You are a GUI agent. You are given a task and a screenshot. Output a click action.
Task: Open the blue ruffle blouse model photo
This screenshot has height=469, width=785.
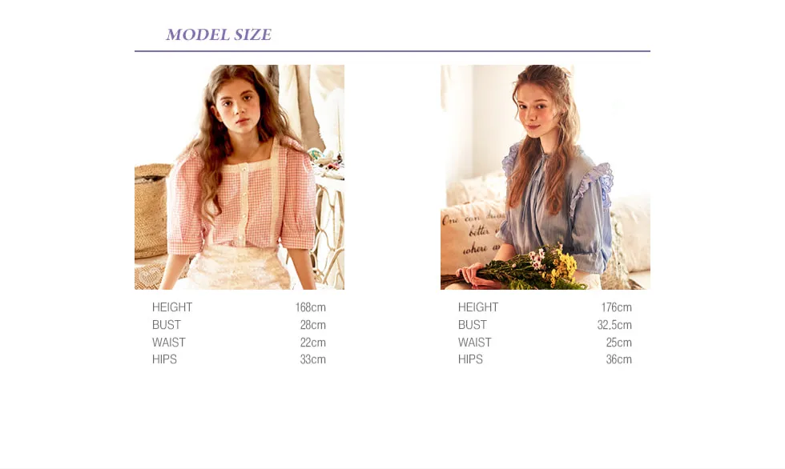[x=545, y=177]
